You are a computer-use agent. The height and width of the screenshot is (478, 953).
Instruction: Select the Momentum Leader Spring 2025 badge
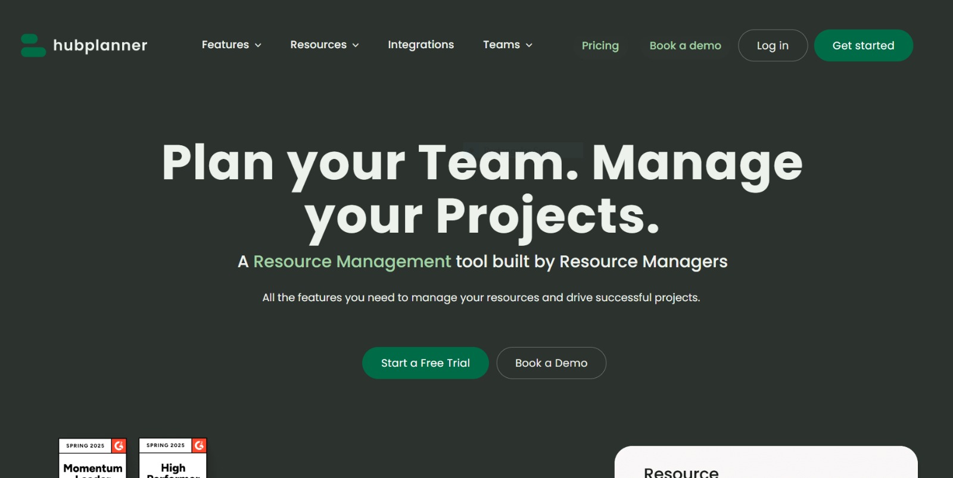click(92, 458)
